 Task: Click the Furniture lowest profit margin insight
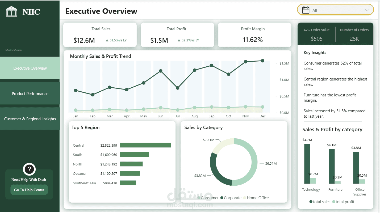(330, 98)
